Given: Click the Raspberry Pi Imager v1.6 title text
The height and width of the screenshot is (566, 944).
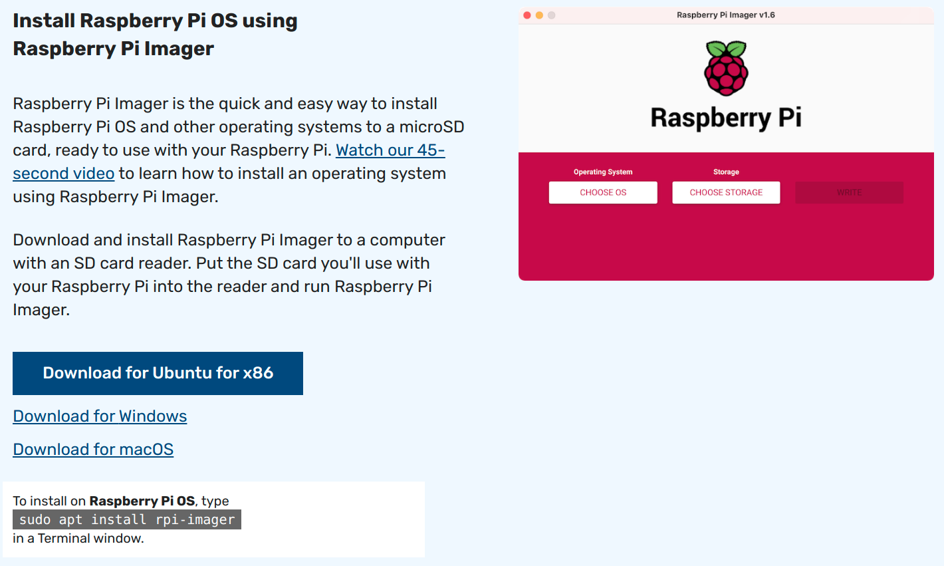Looking at the screenshot, I should click(726, 15).
